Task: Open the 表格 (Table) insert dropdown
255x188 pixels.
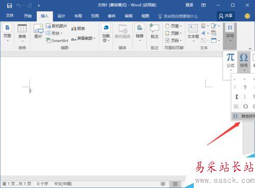Action: pos(22,33)
